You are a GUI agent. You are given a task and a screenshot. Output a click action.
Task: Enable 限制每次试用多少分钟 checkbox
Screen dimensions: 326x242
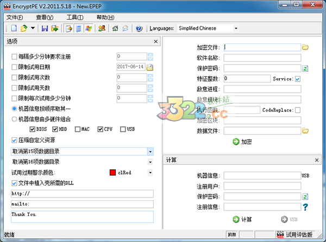[x=14, y=98]
